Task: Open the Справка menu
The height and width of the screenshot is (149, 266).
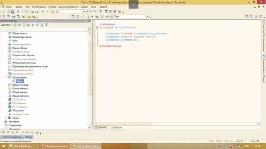Action: click(x=103, y=7)
